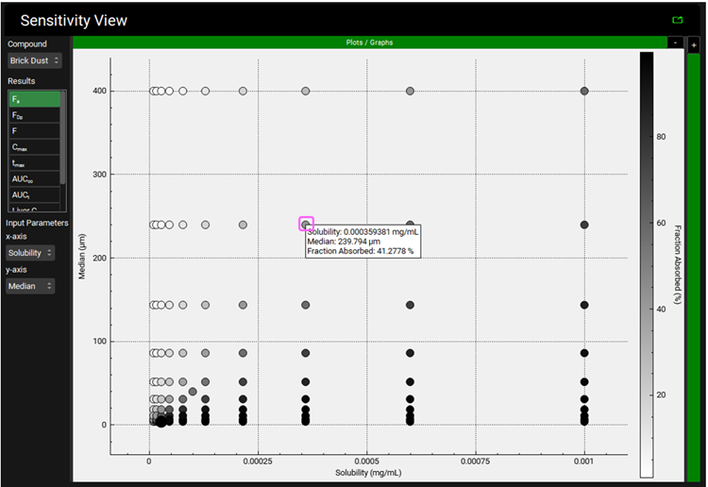This screenshot has height=487, width=708.
Task: Select FDp in the Results list
Action: (x=33, y=114)
